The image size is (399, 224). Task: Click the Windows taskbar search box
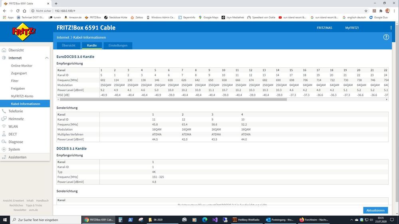(46, 220)
